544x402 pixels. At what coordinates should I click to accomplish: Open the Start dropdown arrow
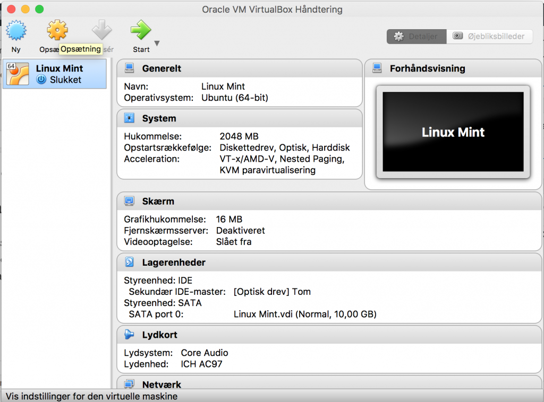point(157,43)
